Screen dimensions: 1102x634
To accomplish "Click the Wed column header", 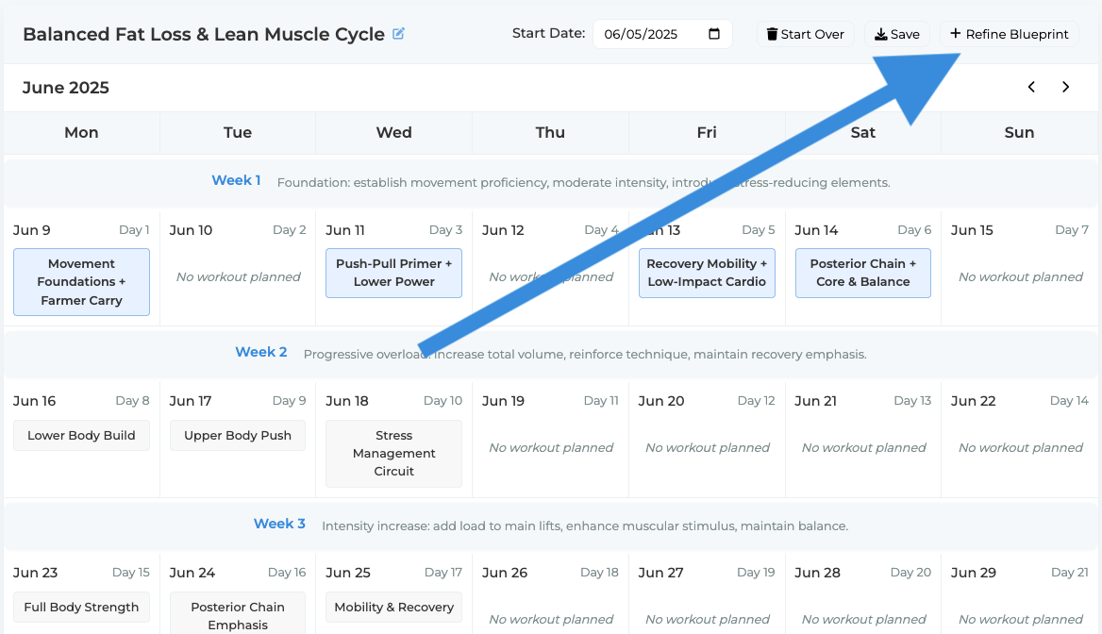I will pyautogui.click(x=393, y=132).
